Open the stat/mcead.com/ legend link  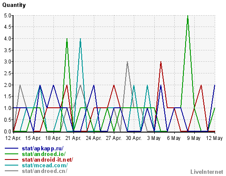[45, 165]
